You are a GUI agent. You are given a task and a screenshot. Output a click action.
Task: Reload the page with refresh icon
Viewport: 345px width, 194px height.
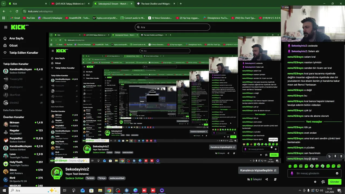point(17,11)
